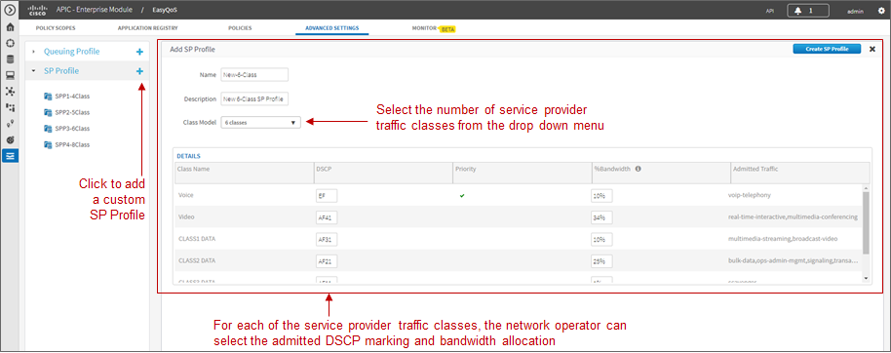Select SPP4-8Class in the tree
The width and height of the screenshot is (891, 353).
pyautogui.click(x=72, y=144)
